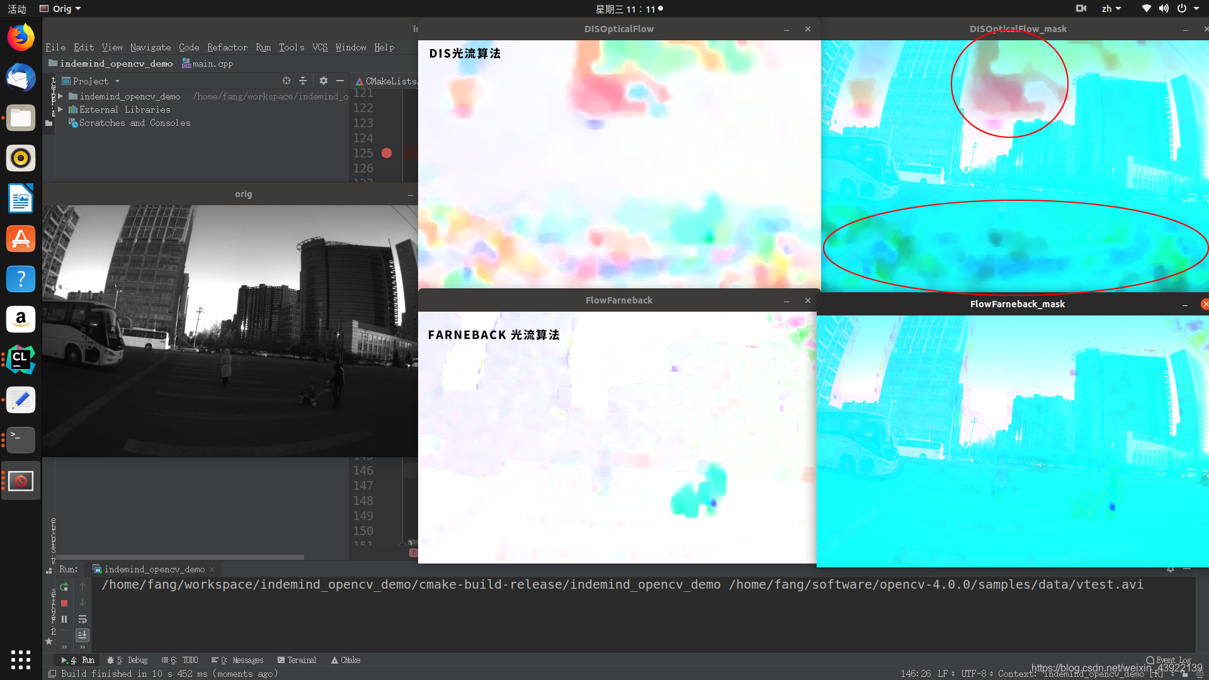Open Rhythmbox from the dock
The width and height of the screenshot is (1209, 680).
(x=21, y=158)
